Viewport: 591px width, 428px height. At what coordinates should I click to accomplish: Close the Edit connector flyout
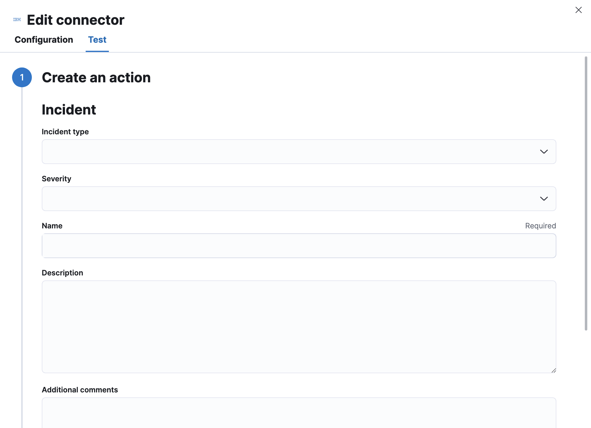579,10
